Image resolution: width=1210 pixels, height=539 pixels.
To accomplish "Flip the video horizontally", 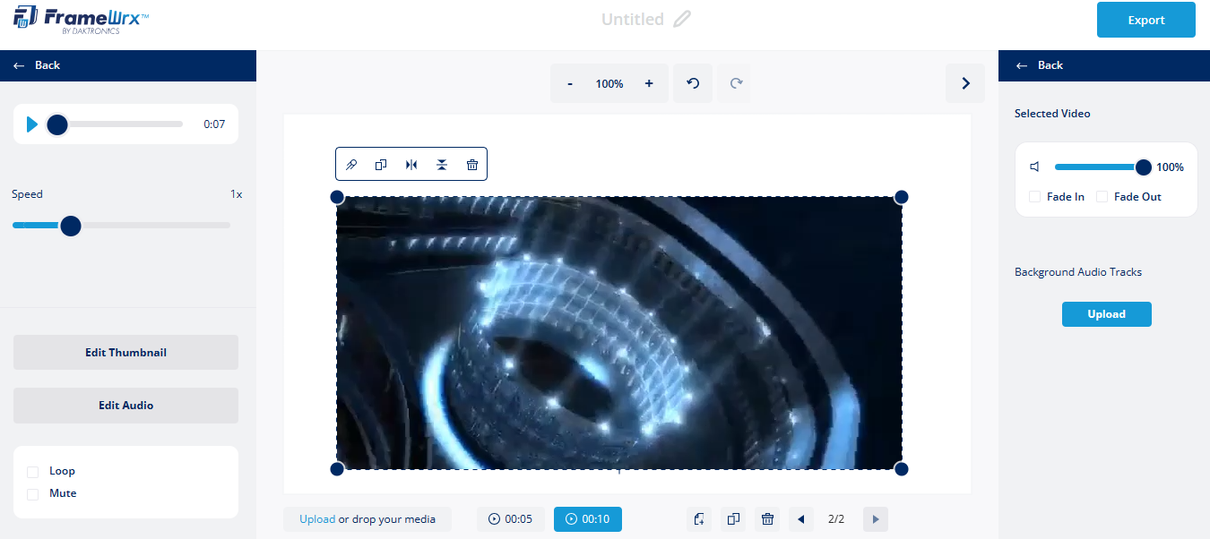I will pyautogui.click(x=411, y=164).
